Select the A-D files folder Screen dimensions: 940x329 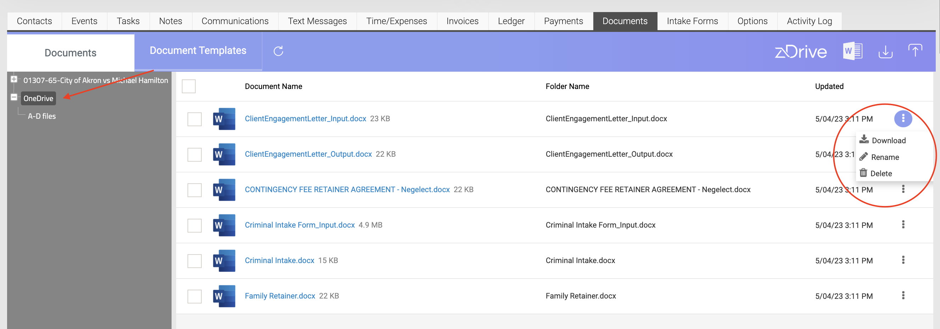point(41,116)
